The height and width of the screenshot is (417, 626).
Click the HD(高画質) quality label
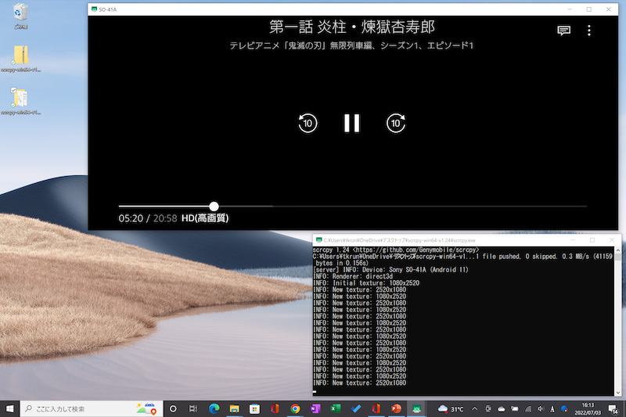pyautogui.click(x=205, y=218)
